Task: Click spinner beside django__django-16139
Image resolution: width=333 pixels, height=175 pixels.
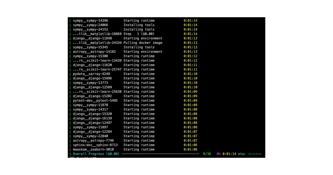Action: [x=70, y=118]
